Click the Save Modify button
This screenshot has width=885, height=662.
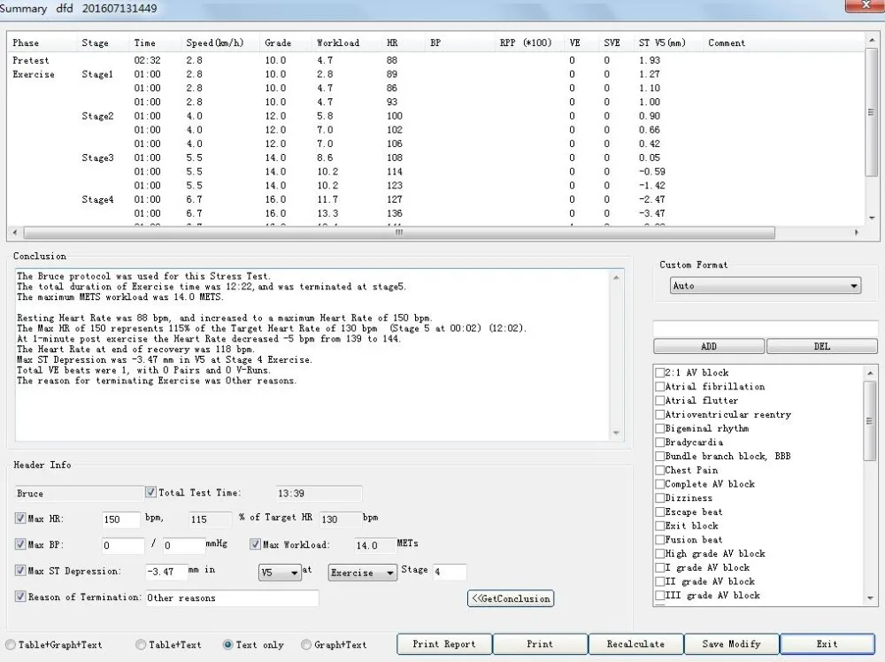pyautogui.click(x=730, y=644)
